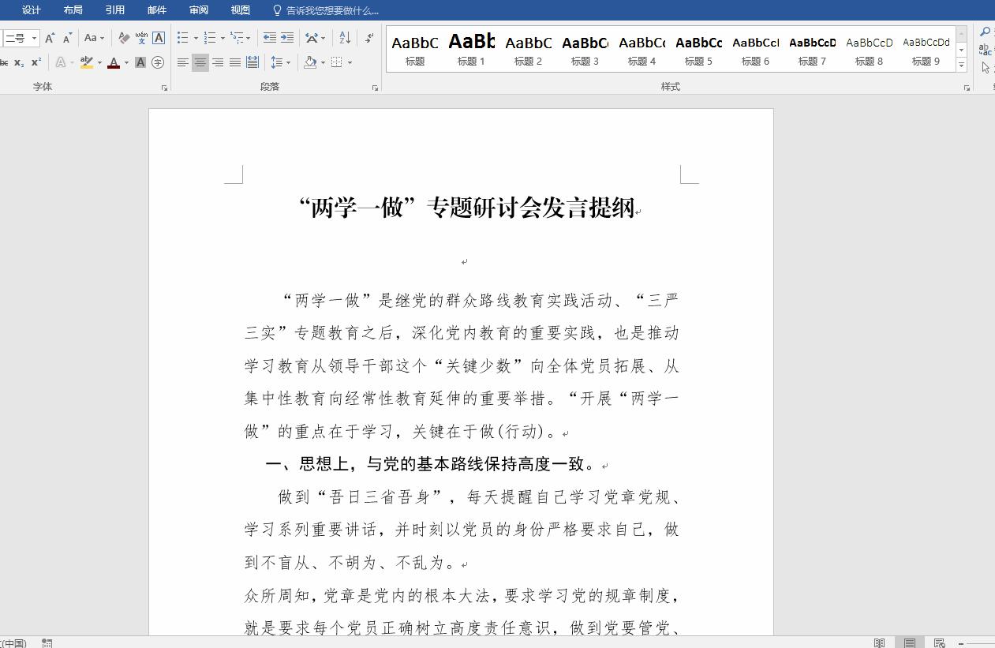The image size is (995, 648).
Task: Click the Increase Indent icon
Action: [286, 38]
